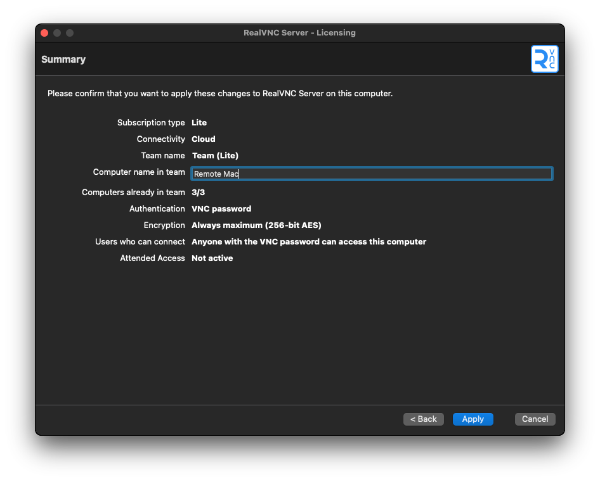600x482 pixels.
Task: Click the Cloud connectivity value
Action: 204,139
